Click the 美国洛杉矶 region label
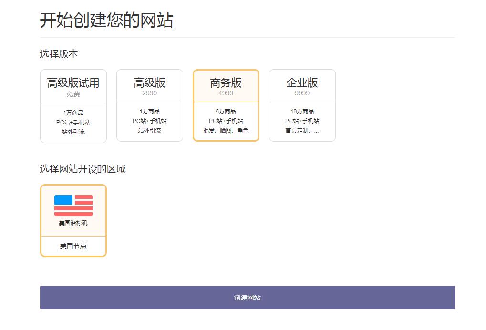 73,223
